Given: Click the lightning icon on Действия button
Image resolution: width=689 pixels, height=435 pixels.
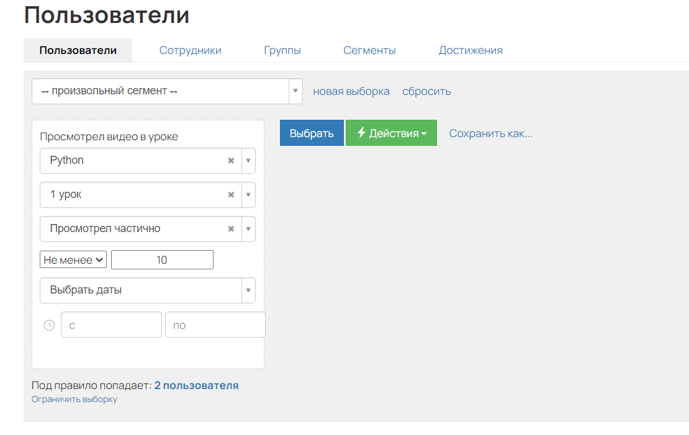Looking at the screenshot, I should tap(360, 132).
